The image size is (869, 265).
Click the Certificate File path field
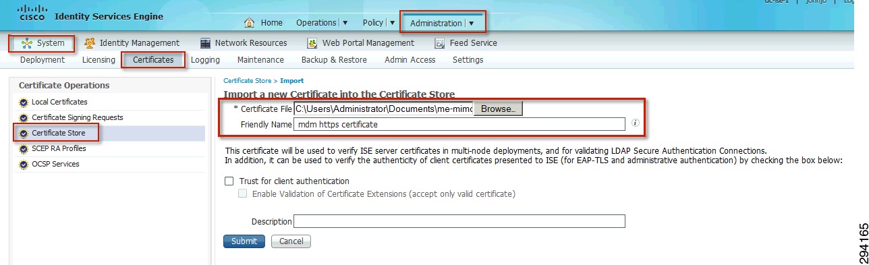coord(383,109)
